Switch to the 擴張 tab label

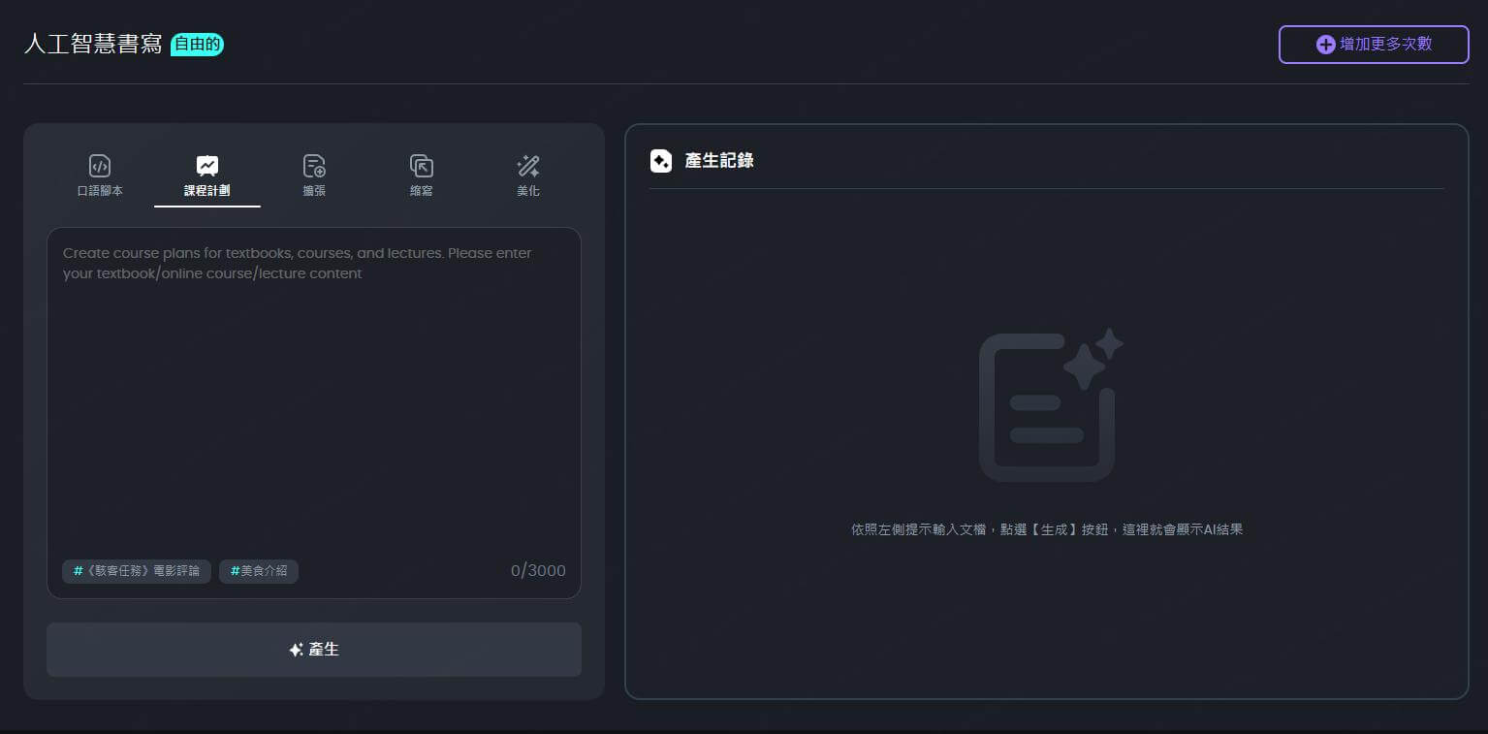(314, 191)
